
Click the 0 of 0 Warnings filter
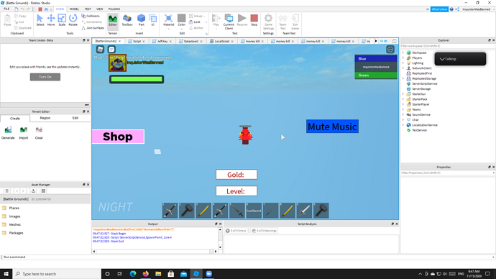pyautogui.click(x=265, y=231)
